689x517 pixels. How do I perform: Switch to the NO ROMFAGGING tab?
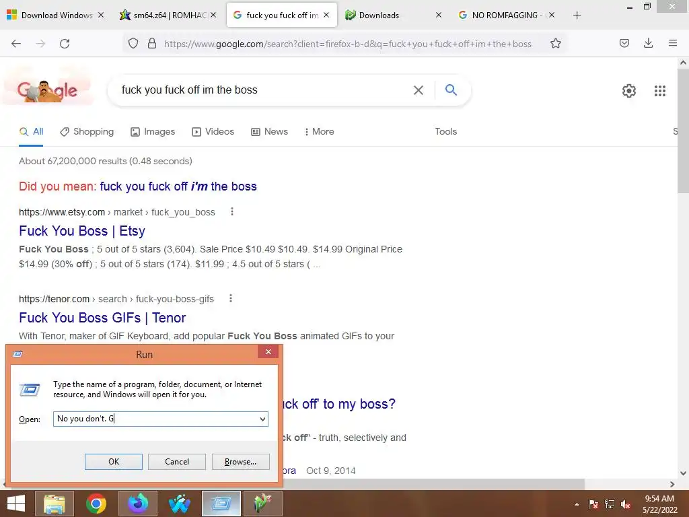click(x=505, y=15)
